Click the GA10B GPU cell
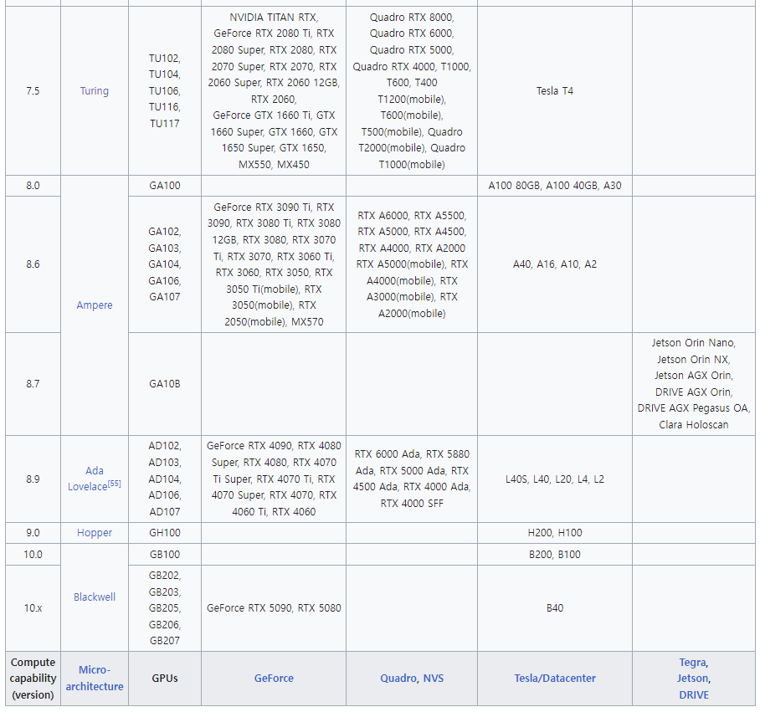 point(165,384)
